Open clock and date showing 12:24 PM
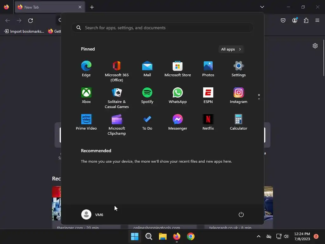Image resolution: width=325 pixels, height=244 pixels. click(302, 236)
